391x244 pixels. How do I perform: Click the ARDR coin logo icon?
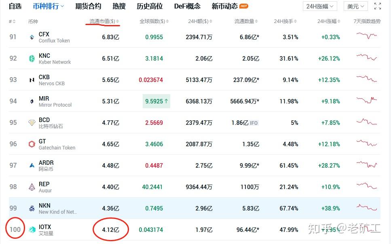(x=32, y=165)
